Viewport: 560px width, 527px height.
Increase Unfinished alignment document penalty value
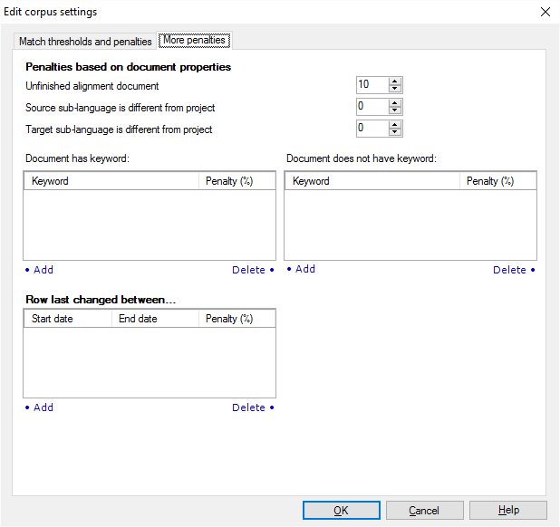(395, 81)
